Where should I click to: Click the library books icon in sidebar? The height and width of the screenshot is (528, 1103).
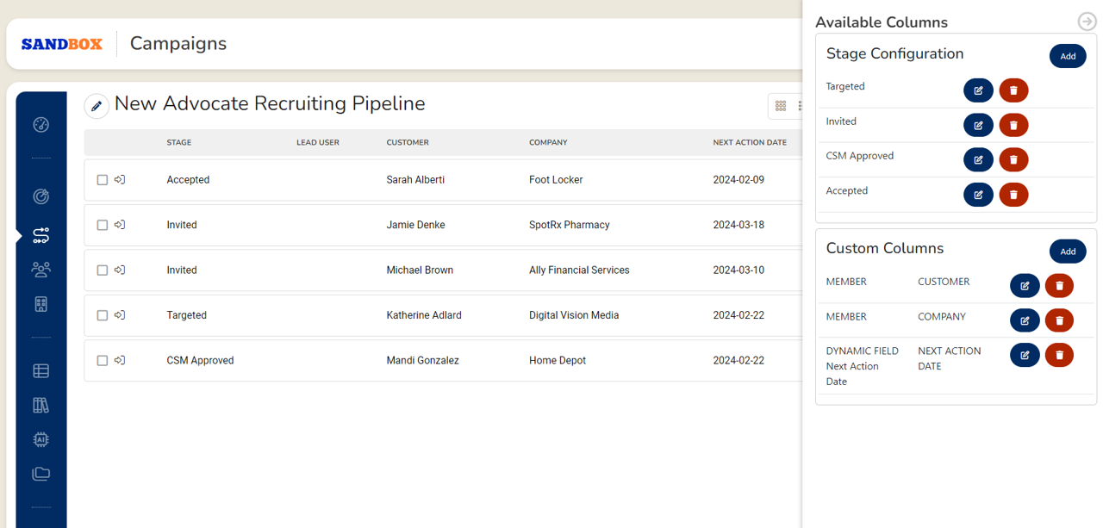click(41, 405)
